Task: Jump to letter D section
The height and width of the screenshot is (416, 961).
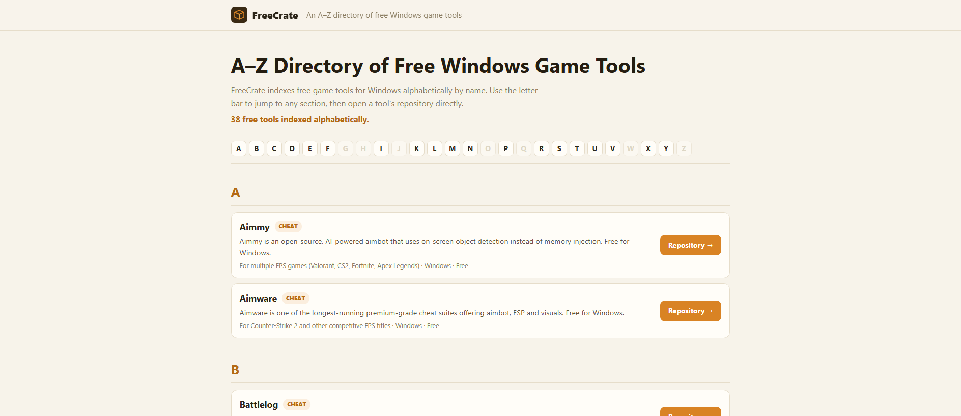Action: [292, 148]
